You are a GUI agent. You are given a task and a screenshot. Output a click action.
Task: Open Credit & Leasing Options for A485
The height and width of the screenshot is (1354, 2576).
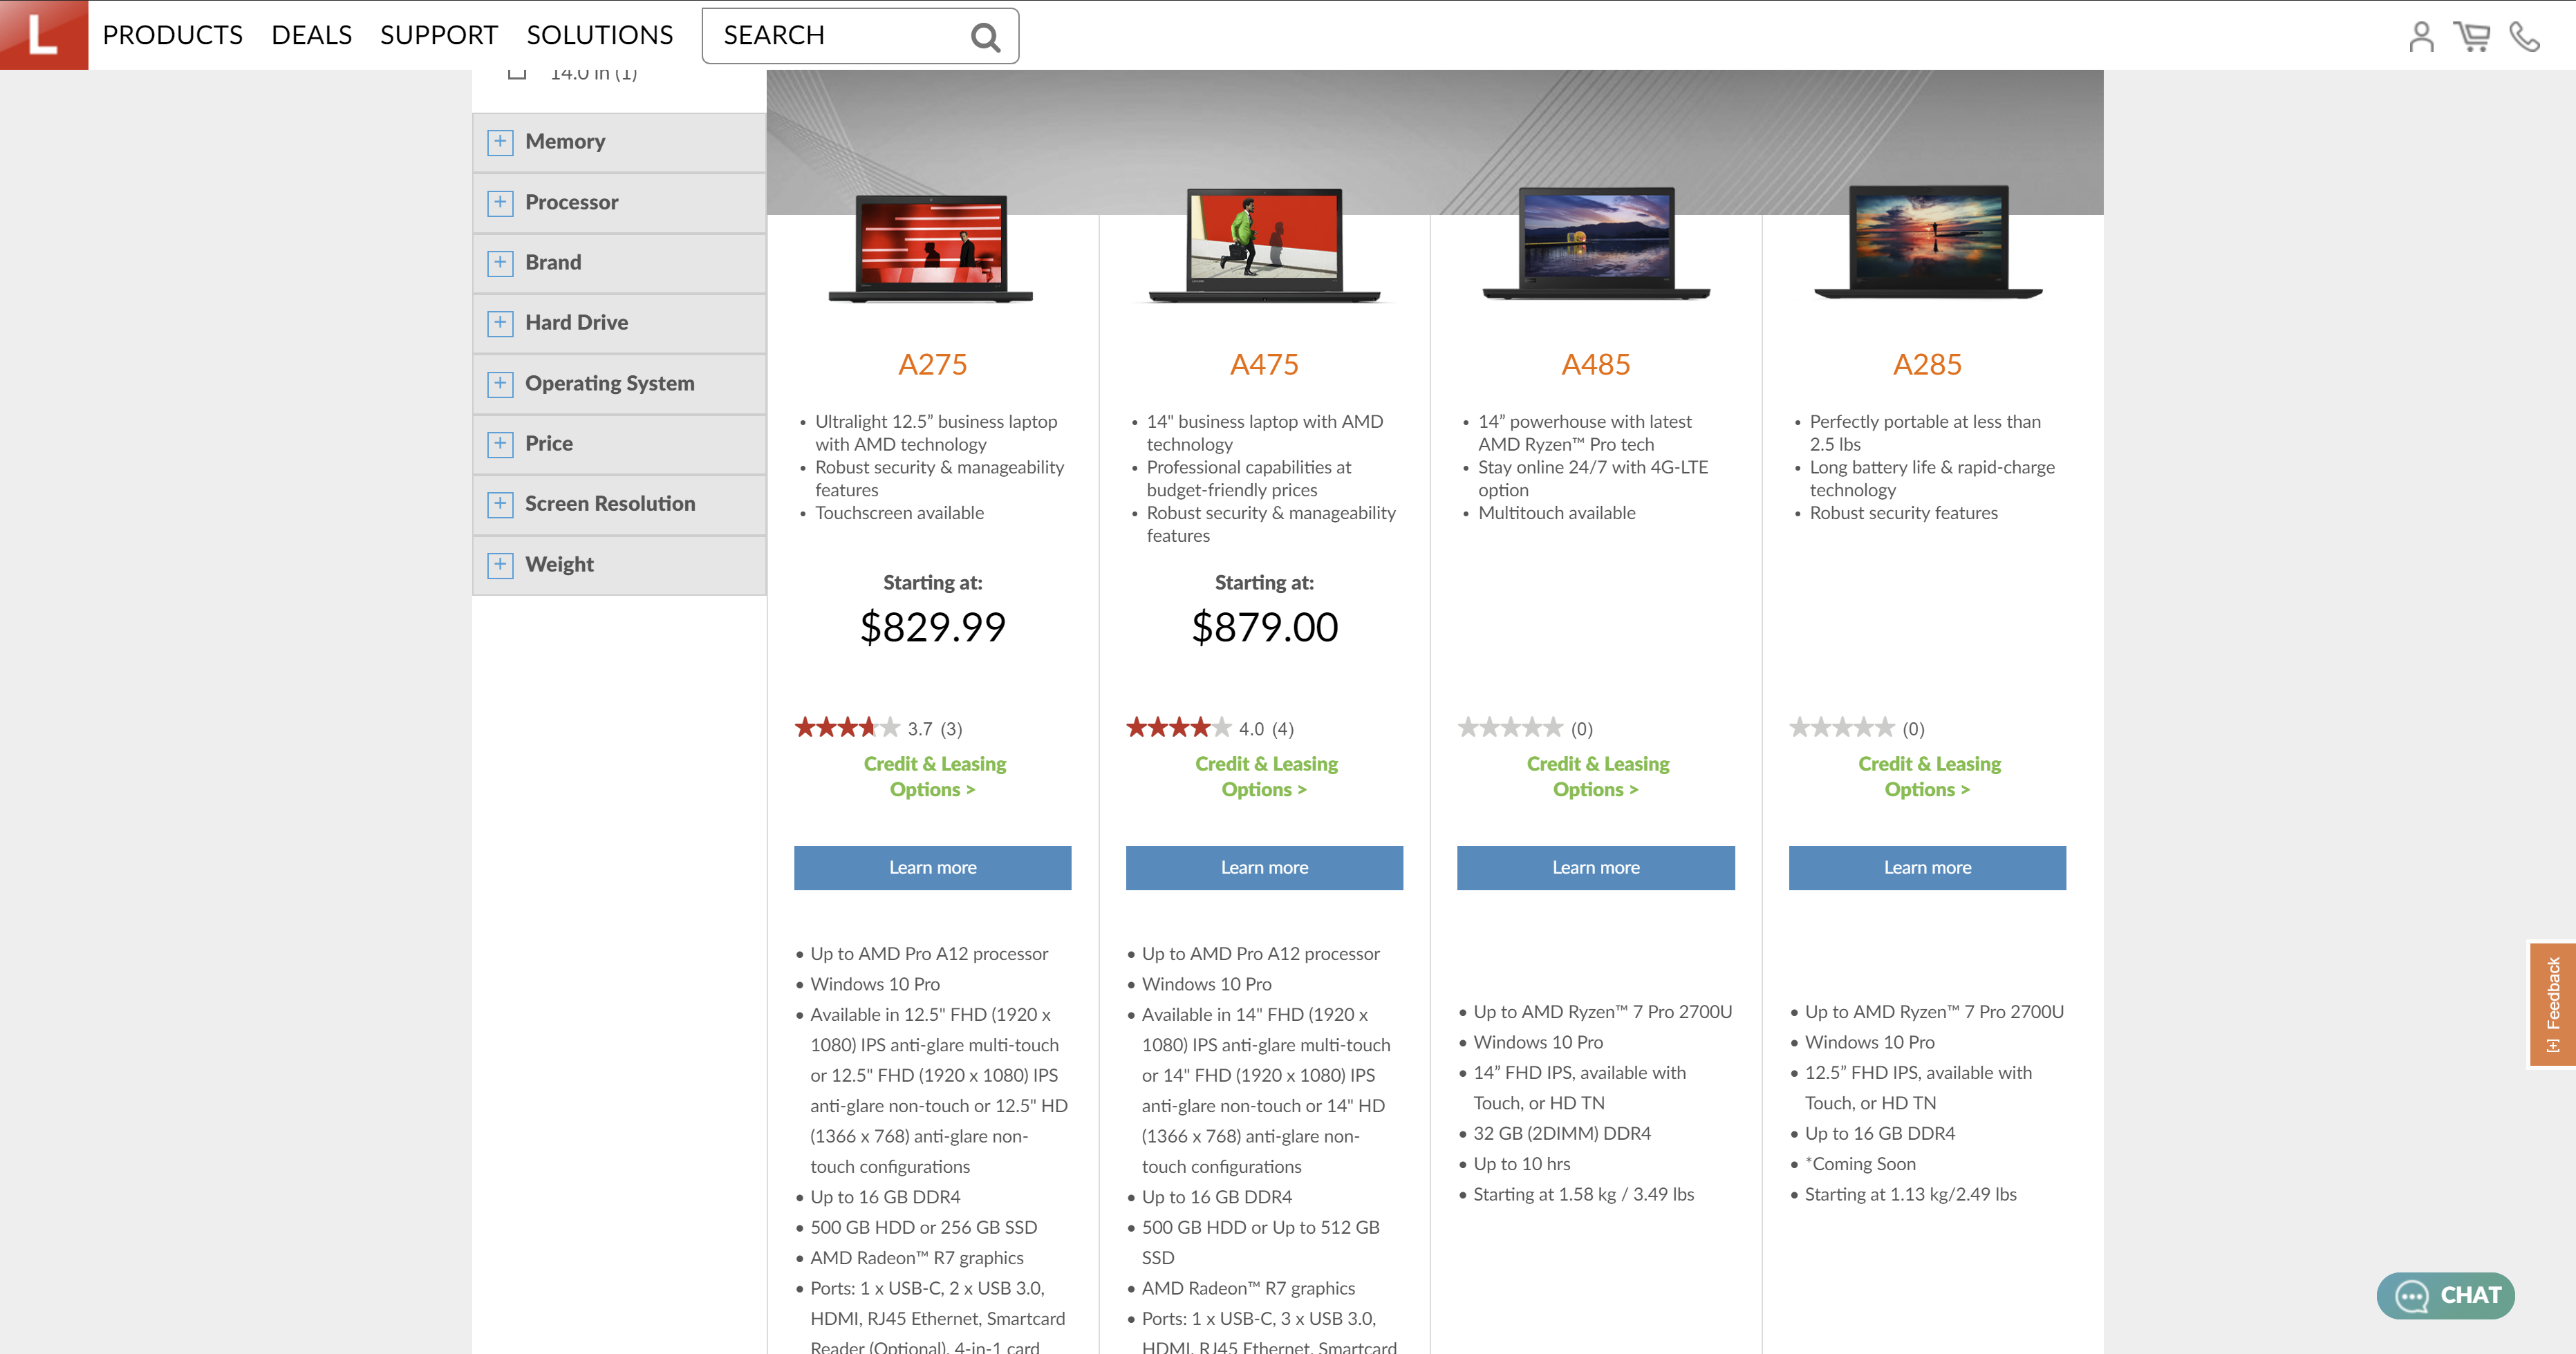(x=1596, y=776)
